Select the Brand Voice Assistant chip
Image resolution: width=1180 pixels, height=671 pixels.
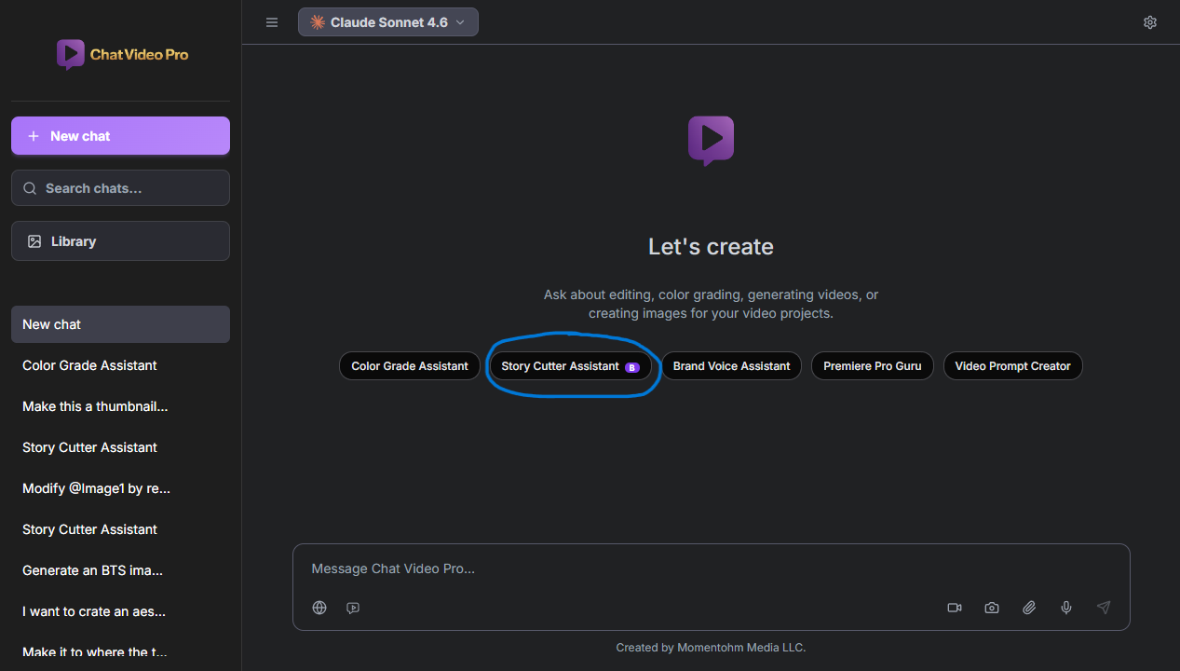coord(731,366)
